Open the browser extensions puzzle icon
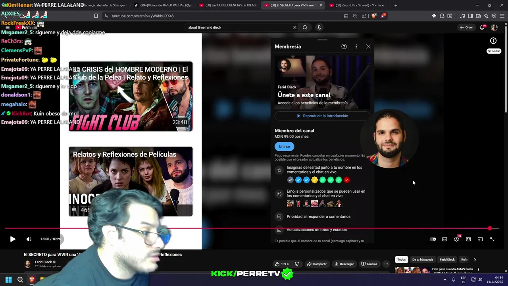 (442, 16)
